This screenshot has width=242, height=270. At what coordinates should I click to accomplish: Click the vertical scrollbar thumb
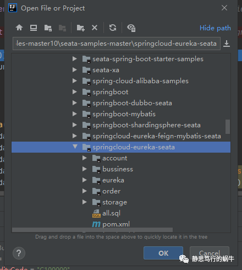pyautogui.click(x=228, y=127)
